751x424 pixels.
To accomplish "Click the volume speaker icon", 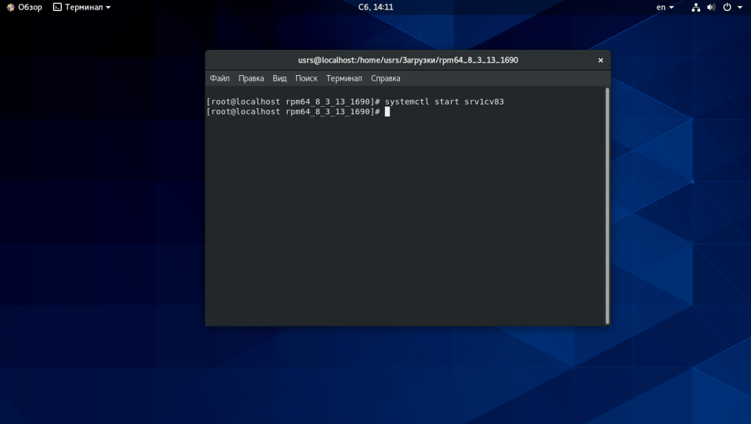I will [711, 7].
